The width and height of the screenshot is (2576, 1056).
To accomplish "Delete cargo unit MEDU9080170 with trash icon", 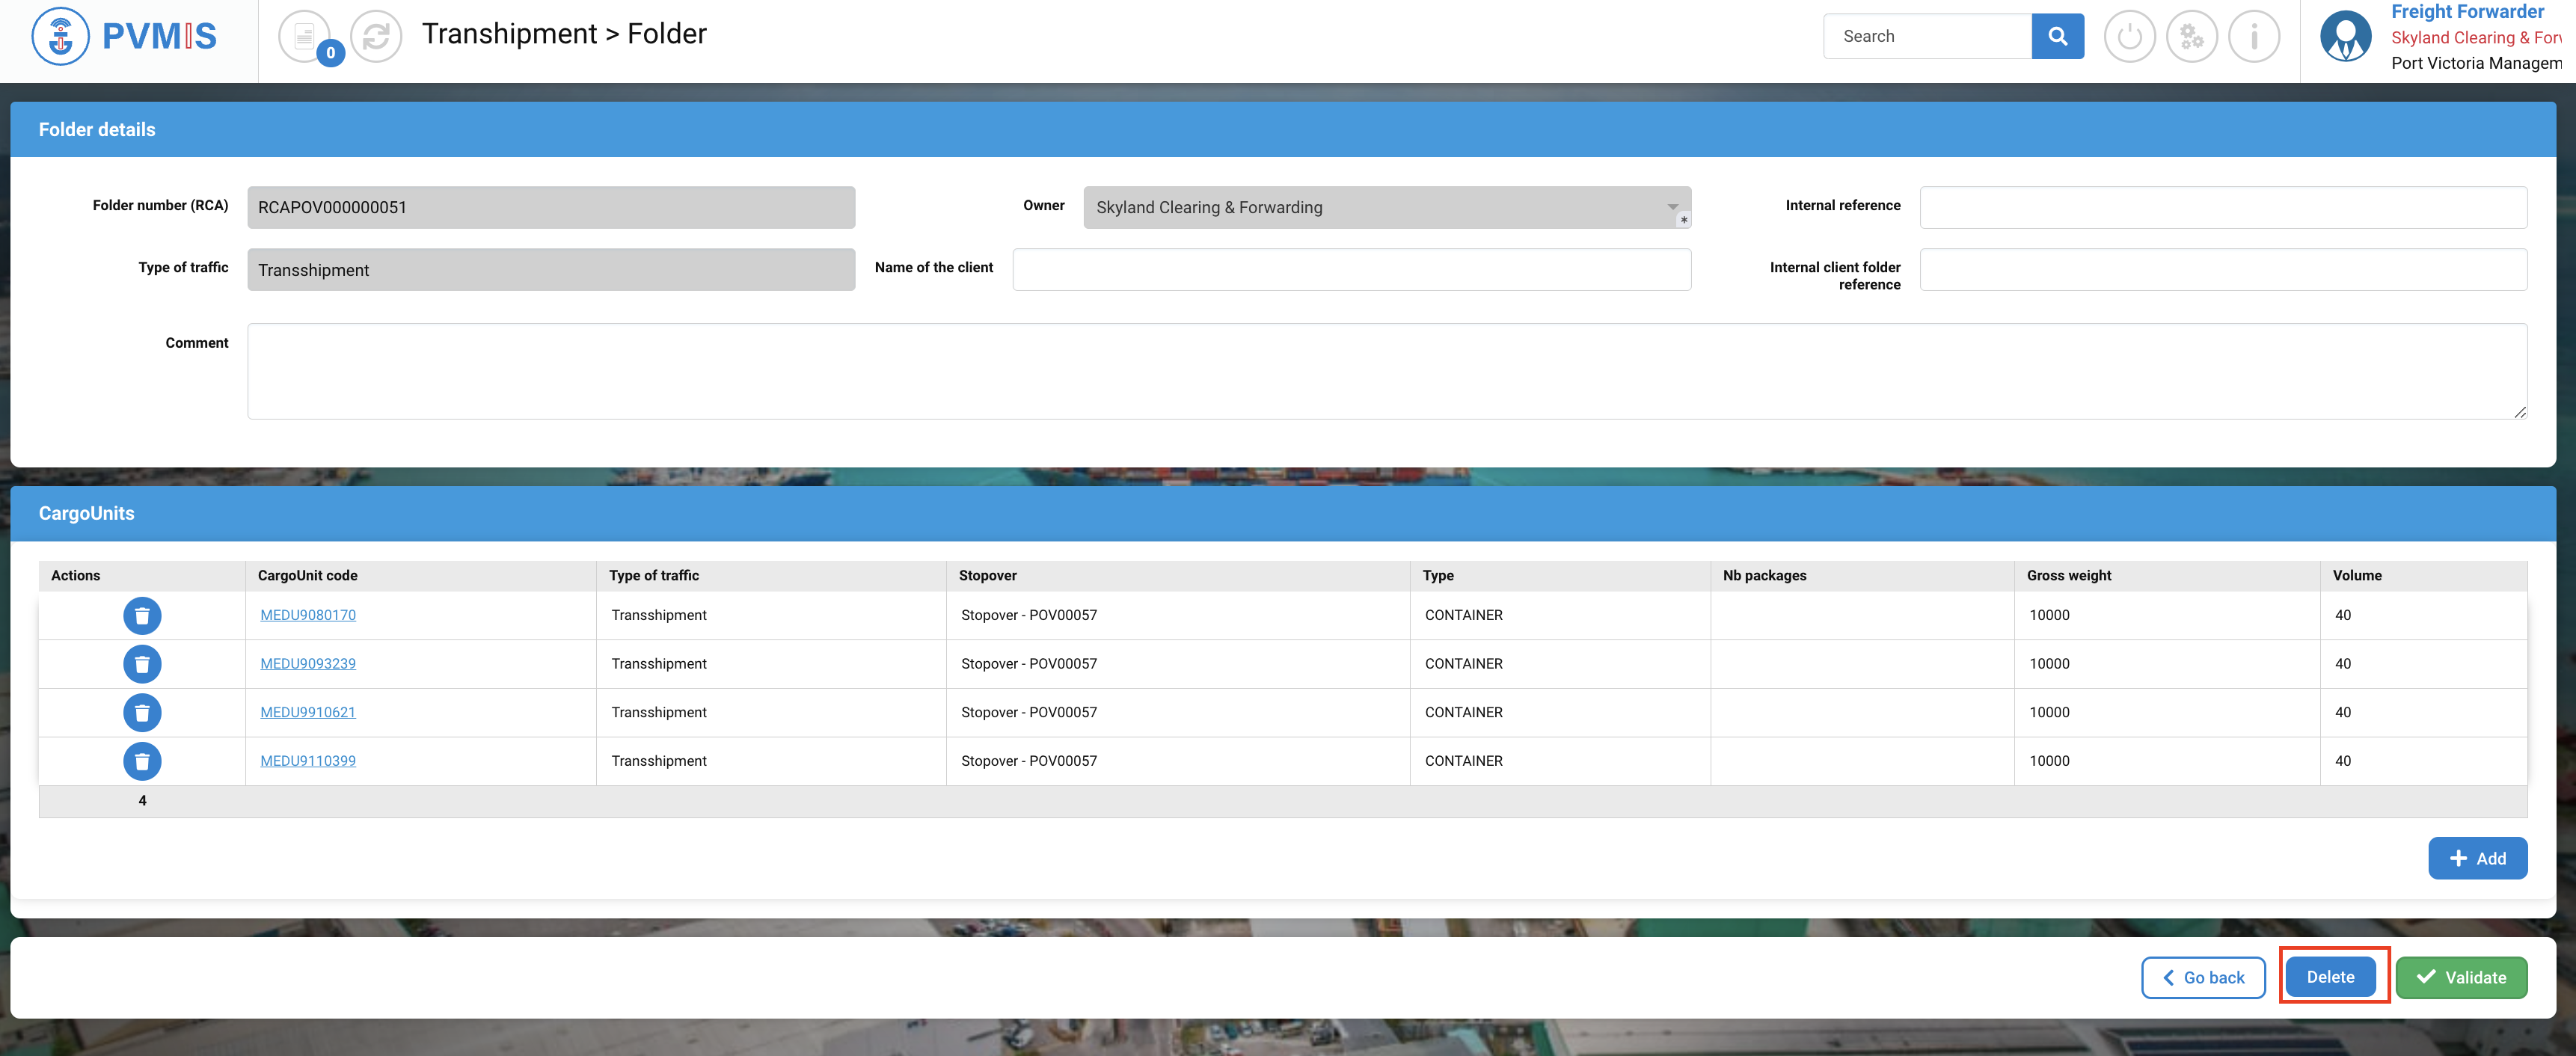I will point(142,615).
